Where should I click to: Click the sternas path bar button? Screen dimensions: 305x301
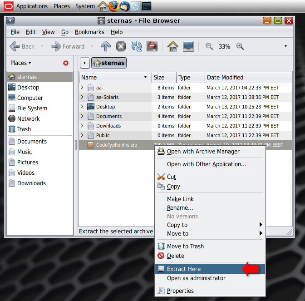coord(109,63)
